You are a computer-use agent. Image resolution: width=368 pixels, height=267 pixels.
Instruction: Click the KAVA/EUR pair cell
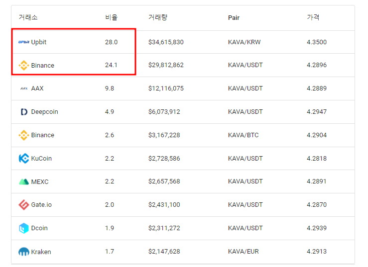click(x=244, y=252)
